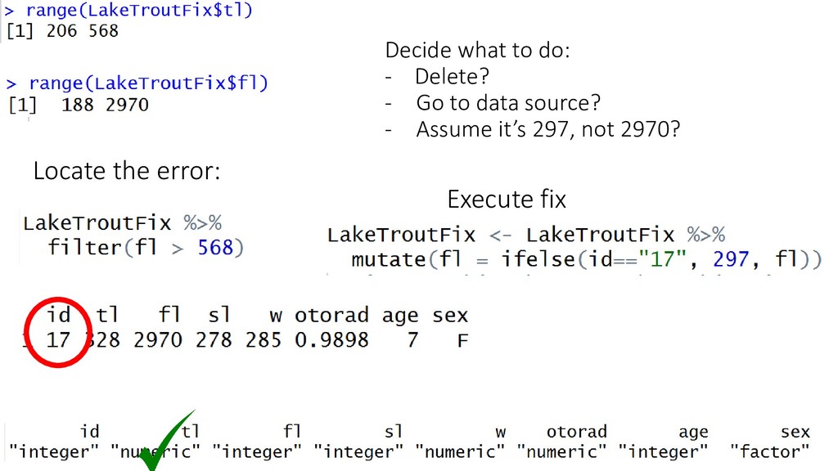Select the 2970 range output value
Viewport: 838px width, 471px height.
click(x=127, y=105)
